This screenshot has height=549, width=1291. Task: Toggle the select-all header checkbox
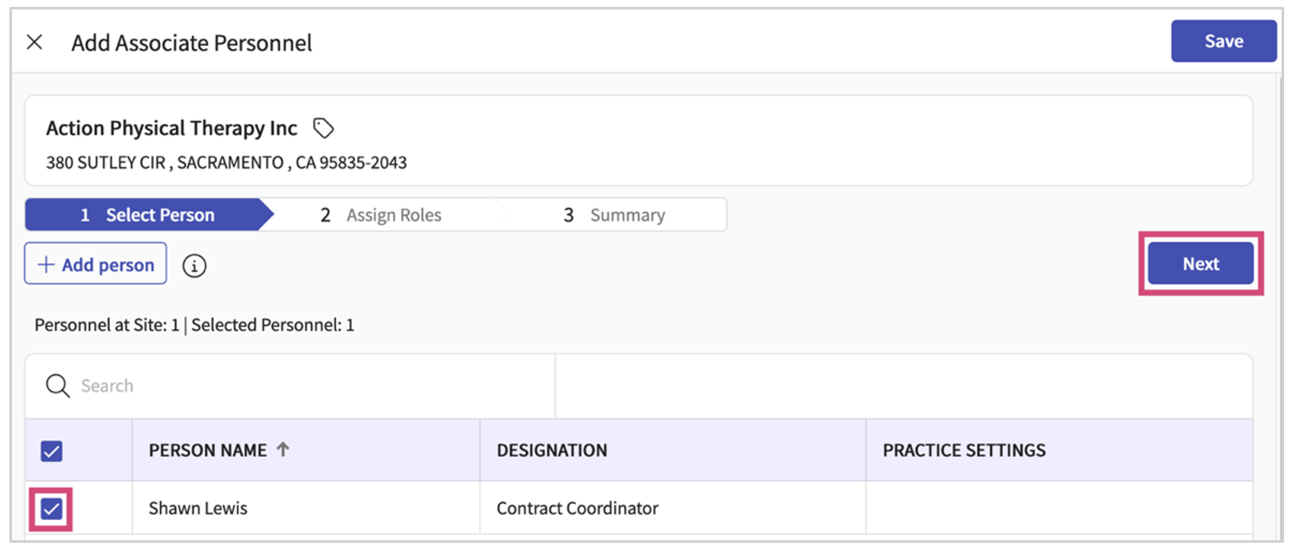(51, 451)
